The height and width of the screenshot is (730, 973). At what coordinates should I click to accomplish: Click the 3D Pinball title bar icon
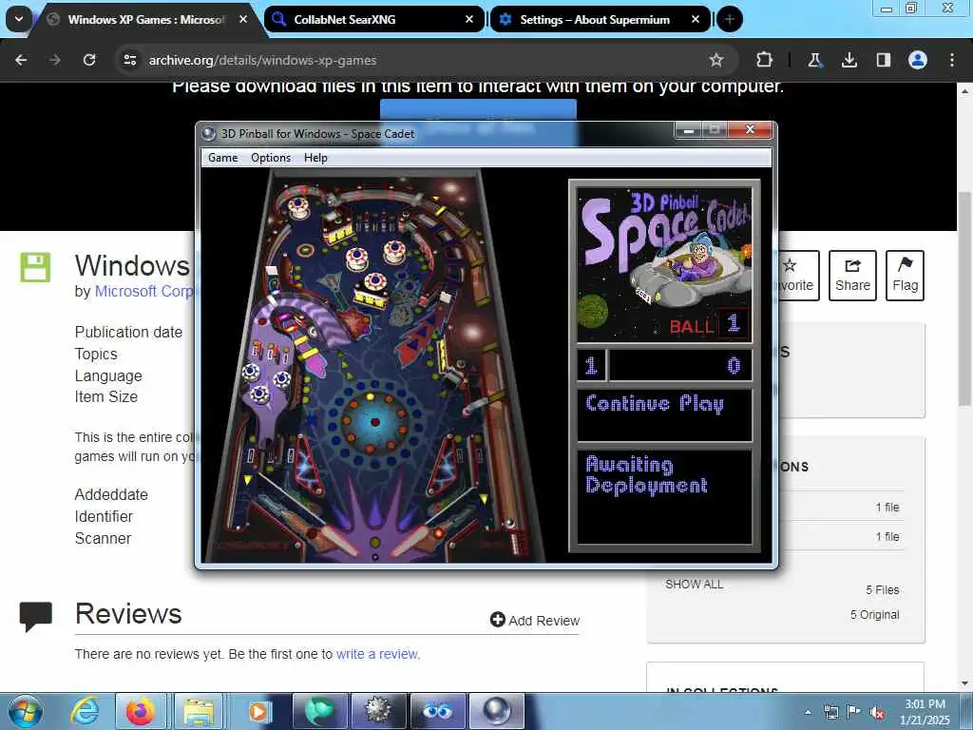point(209,133)
